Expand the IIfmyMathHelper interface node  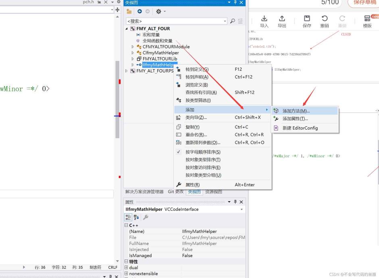[133, 65]
